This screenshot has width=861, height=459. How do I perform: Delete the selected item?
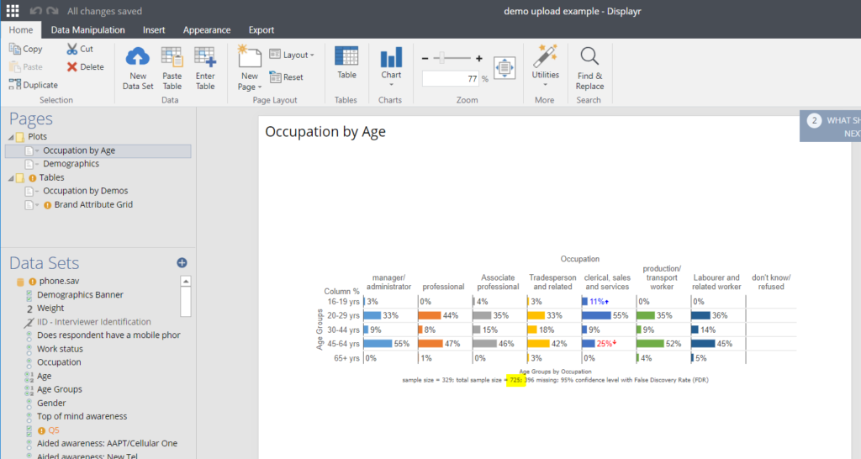coord(85,67)
